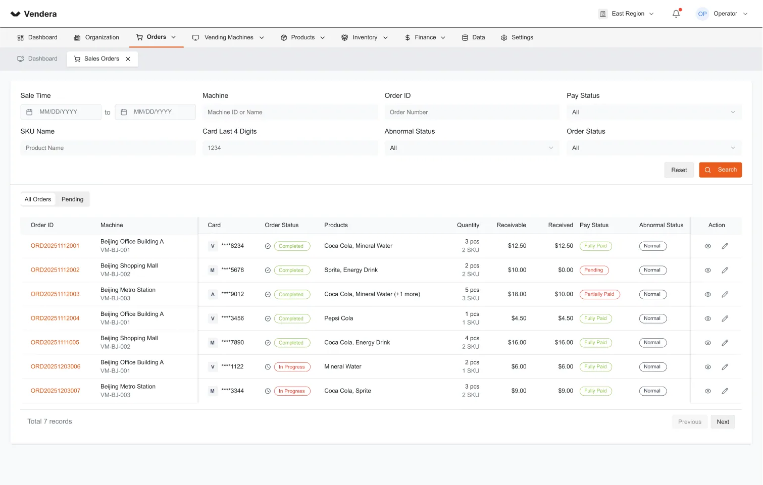Edit order ORD20251111005 with pencil icon
763x485 pixels.
(x=725, y=343)
